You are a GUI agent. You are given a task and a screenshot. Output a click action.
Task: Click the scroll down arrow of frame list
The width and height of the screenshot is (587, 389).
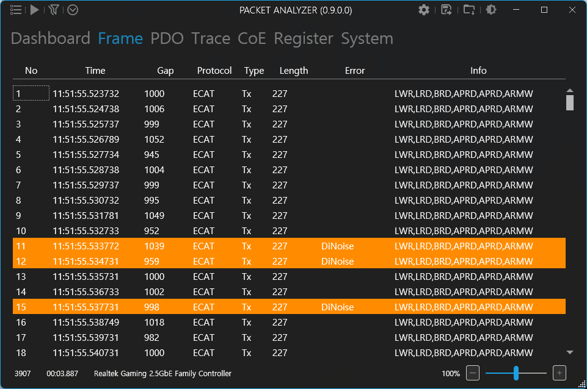[570, 352]
